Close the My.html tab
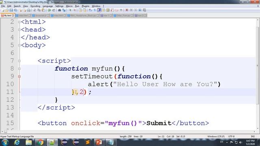Screen dimensions: 260x146 pyautogui.click(x=13, y=15)
